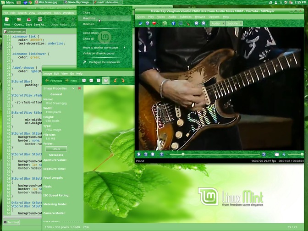Open SMPlayer preferences via the screwdriver icon
The width and height of the screenshot is (308, 231).
coord(187,23)
